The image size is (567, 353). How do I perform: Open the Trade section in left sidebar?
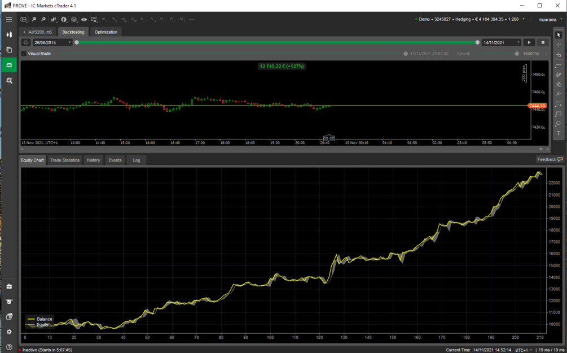9,35
